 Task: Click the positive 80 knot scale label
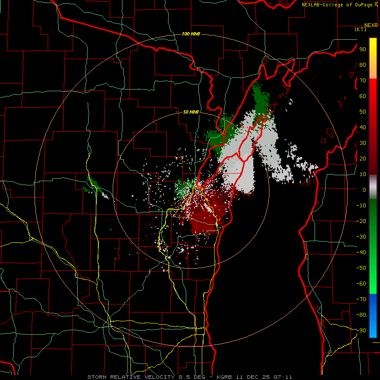[x=363, y=65]
